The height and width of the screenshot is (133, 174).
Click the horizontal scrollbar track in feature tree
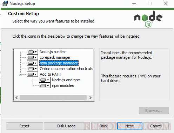[x=53, y=97]
